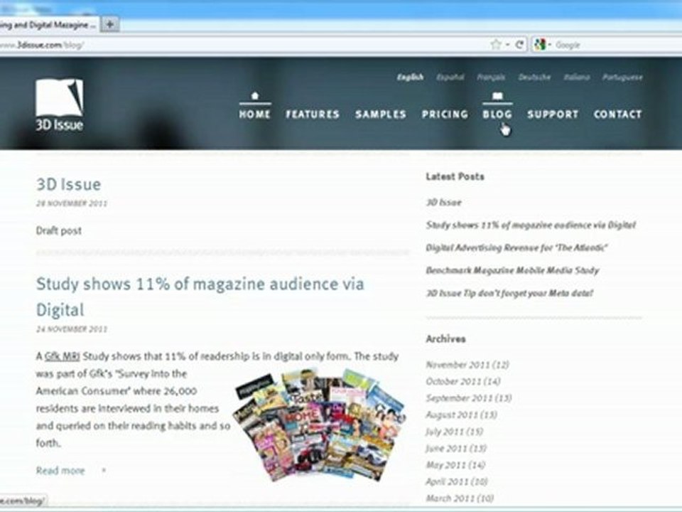
Task: Open '3D Issue Tip don't forget your Meta data!'
Action: coord(509,293)
